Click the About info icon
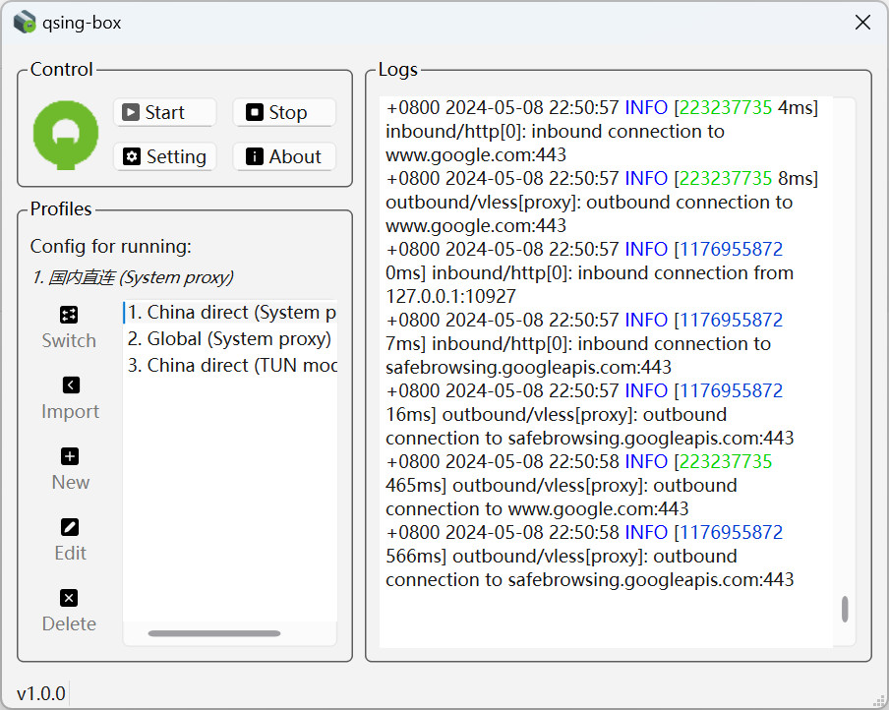 pos(254,156)
